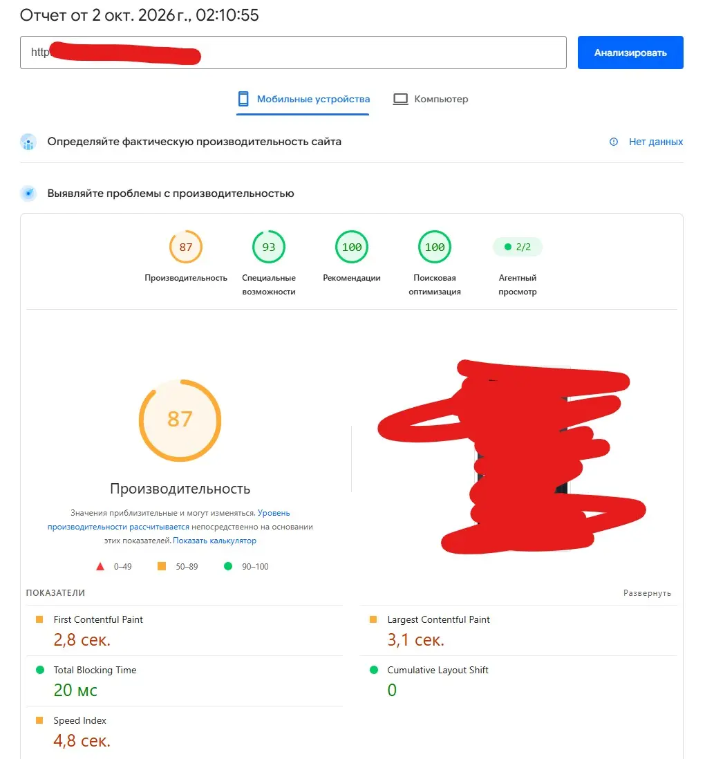Click the report date heading text
The width and height of the screenshot is (705, 759).
tap(140, 15)
